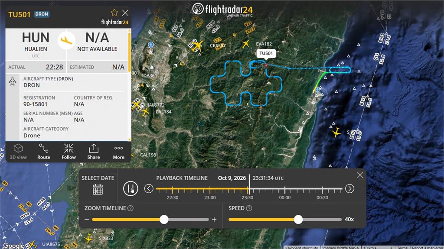The image size is (444, 249).
Task: Step the timeline backward with left arrow
Action: (x=149, y=188)
